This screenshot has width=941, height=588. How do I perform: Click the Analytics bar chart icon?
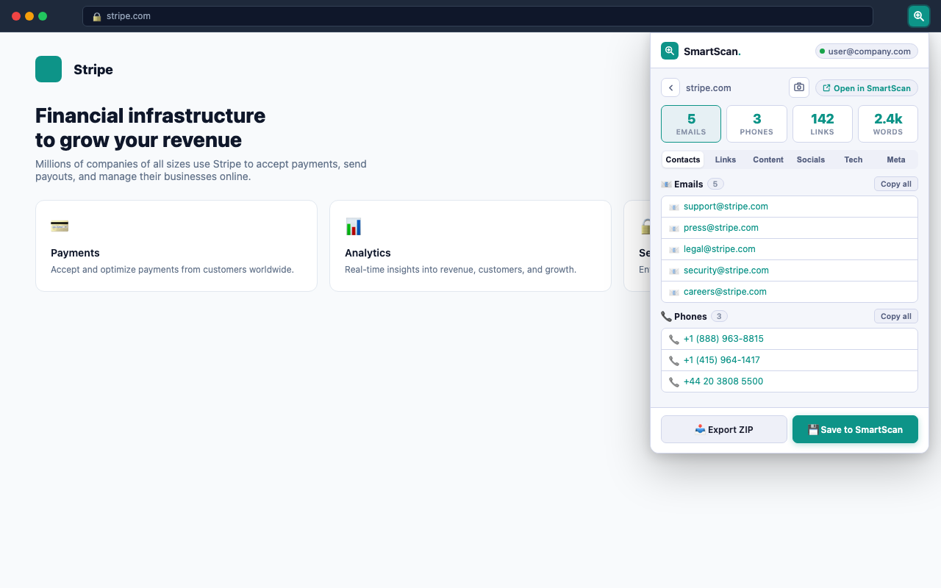point(354,226)
